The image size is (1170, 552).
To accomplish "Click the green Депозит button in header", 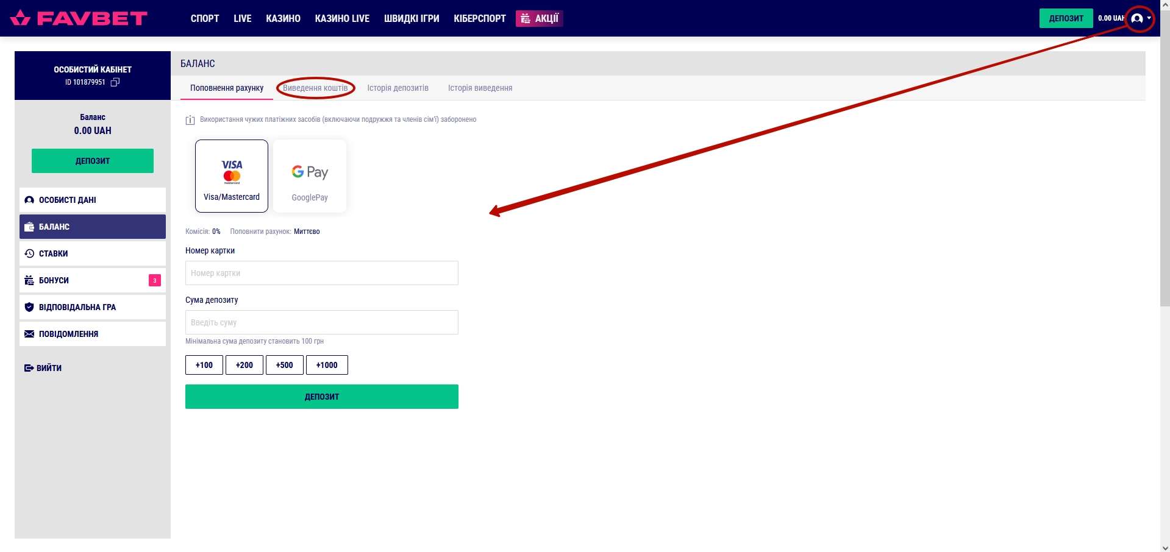I will click(1066, 18).
